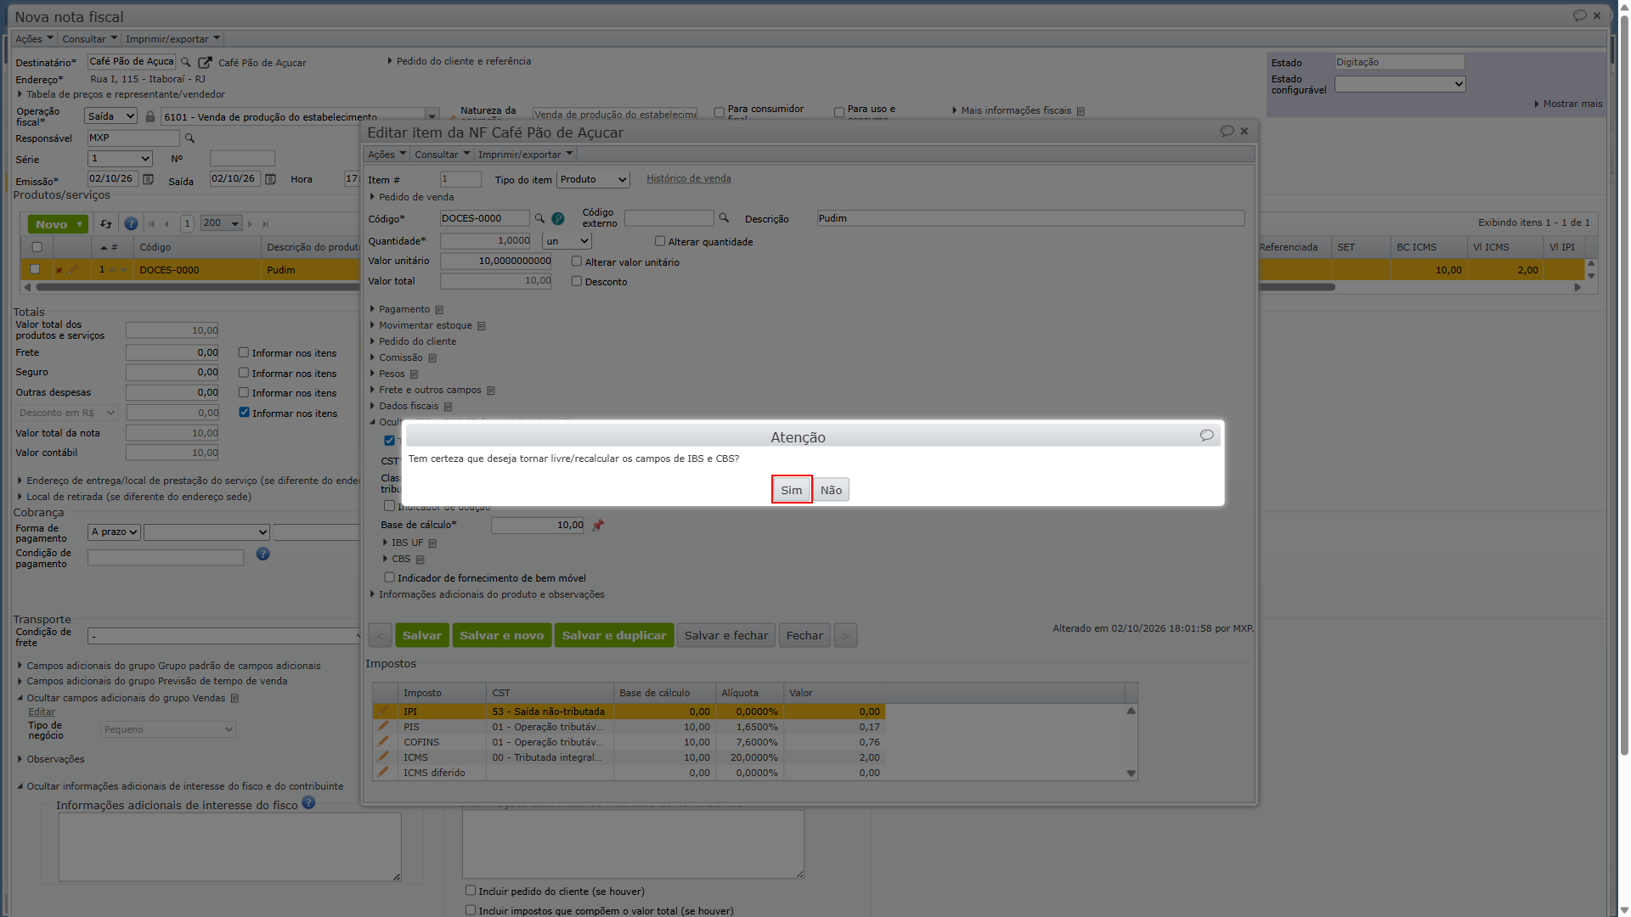Check Indicador de fornecimento de bem móvel
Viewport: 1631px width, 917px height.
tap(389, 577)
